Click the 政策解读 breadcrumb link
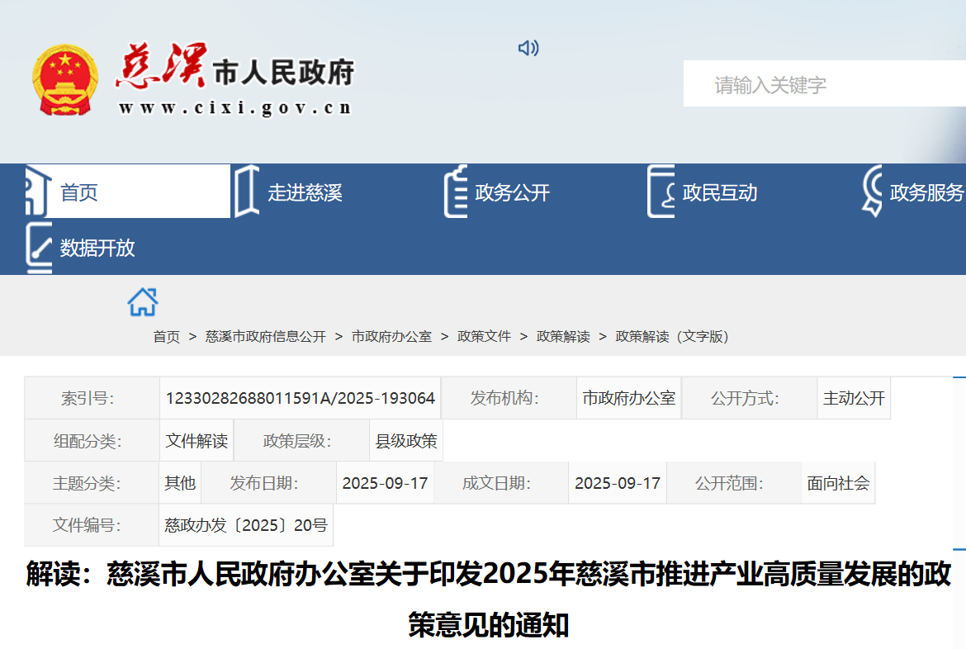966x649 pixels. [563, 337]
